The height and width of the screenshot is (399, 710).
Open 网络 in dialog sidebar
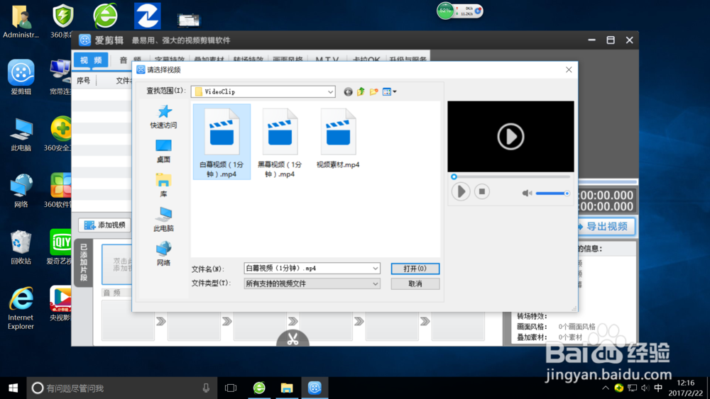click(x=163, y=254)
